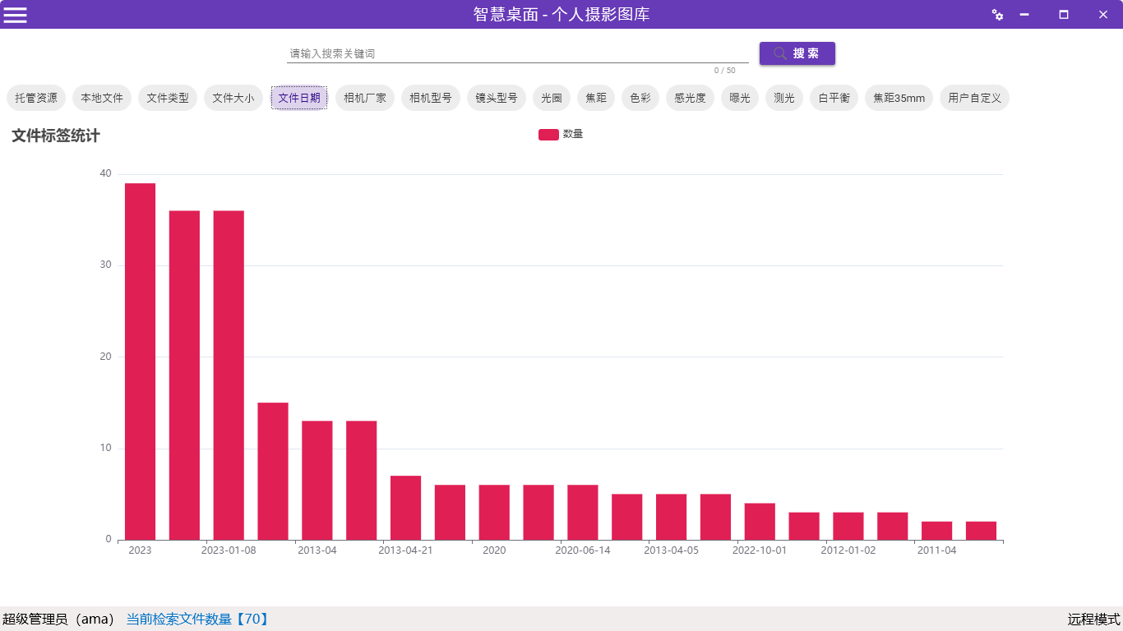
Task: Select the 光圈 aperture tag
Action: click(552, 98)
